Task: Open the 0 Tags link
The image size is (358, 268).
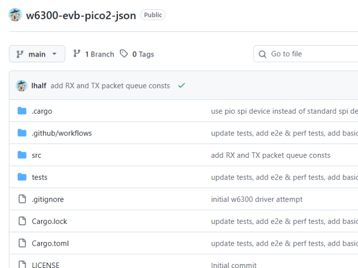Action: tap(137, 54)
